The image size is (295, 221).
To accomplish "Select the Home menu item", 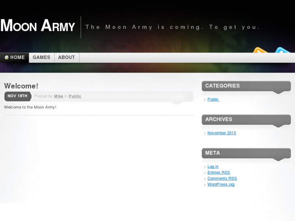I will (x=15, y=58).
